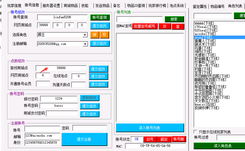This screenshot has width=245, height=151.
Task: Click the orange 称 button
Action: [104, 35]
